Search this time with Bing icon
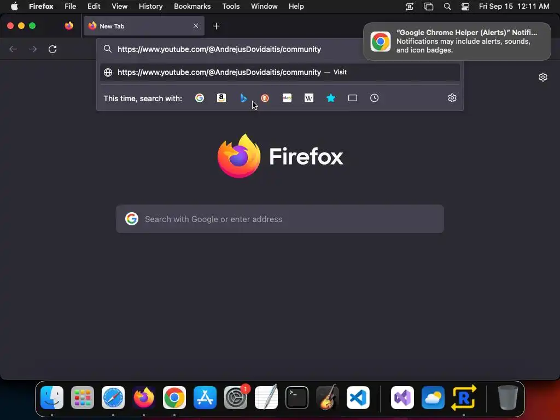560x420 pixels. coord(243,98)
